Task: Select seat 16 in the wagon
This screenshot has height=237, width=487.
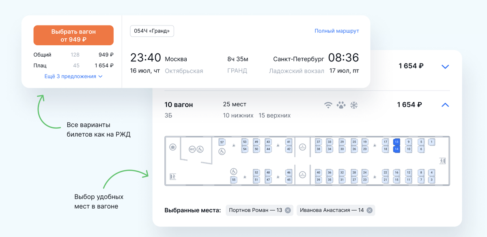Action: click(396, 173)
